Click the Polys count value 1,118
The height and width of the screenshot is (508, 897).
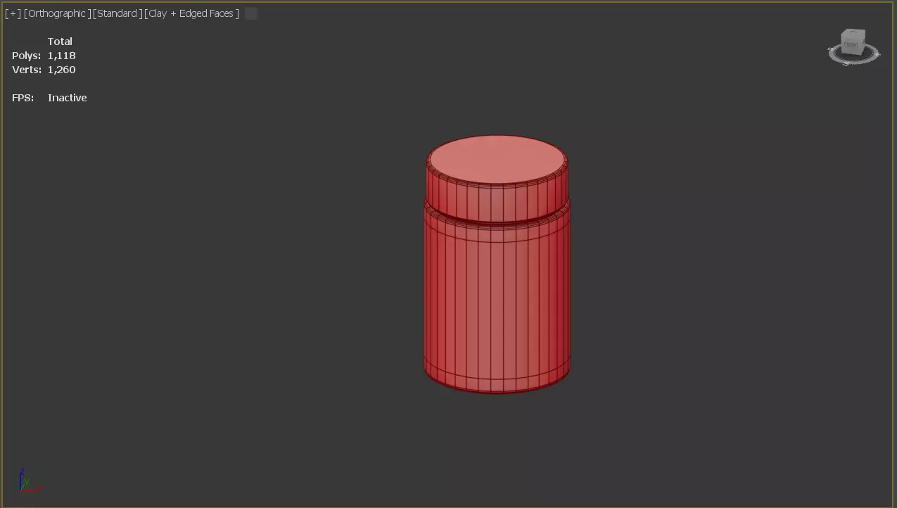coord(62,56)
